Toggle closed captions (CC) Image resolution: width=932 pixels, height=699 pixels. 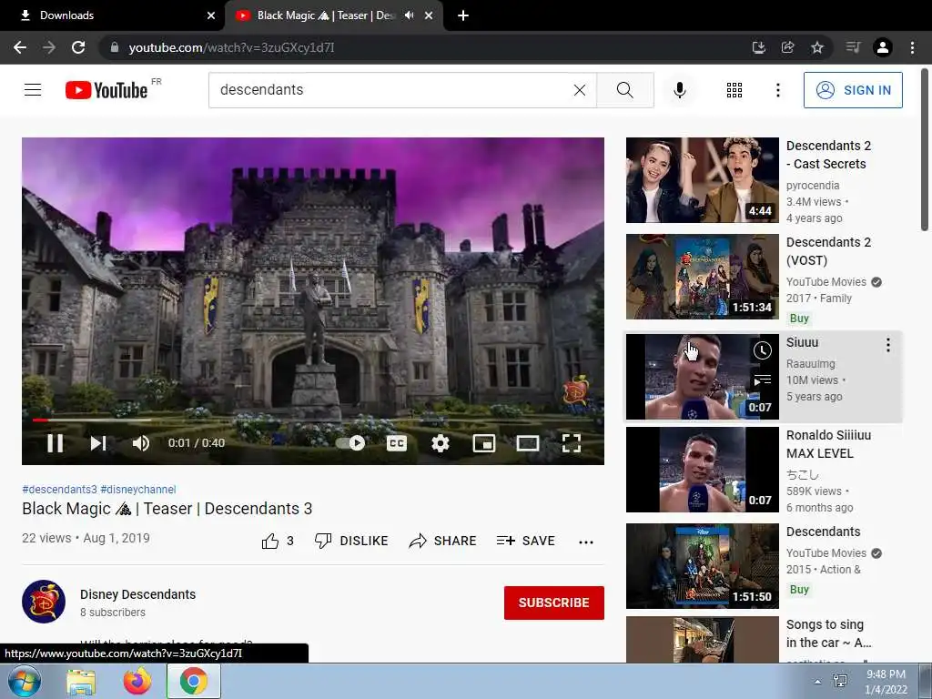coord(397,443)
